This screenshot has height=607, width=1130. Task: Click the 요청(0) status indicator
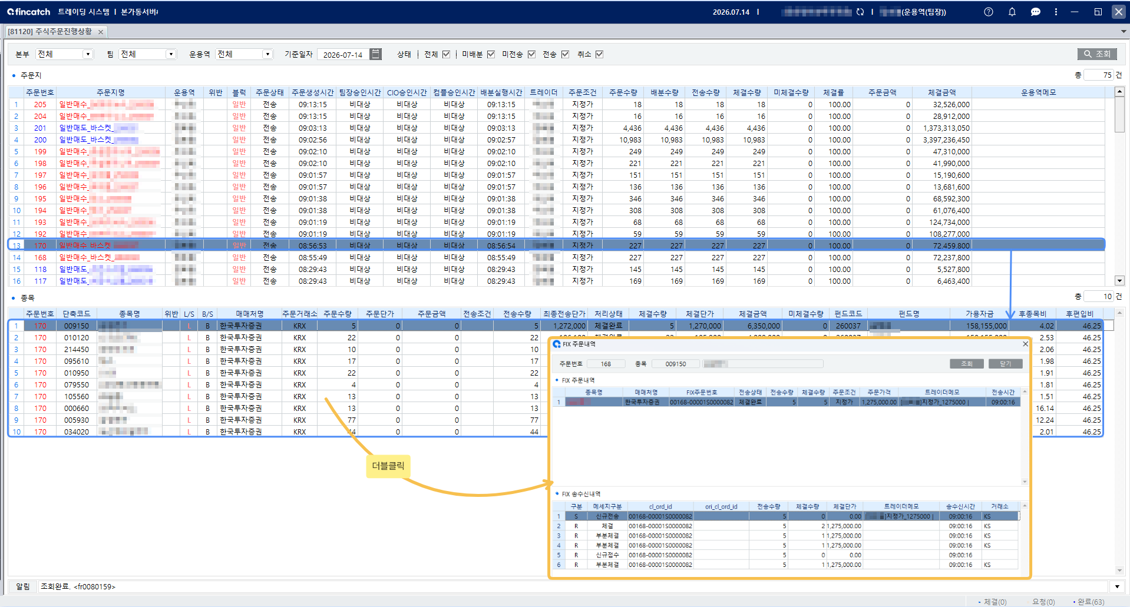pos(1043,602)
